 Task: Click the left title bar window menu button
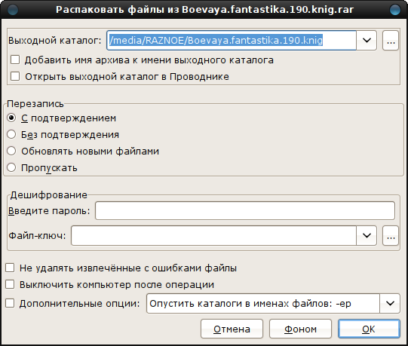(x=13, y=10)
